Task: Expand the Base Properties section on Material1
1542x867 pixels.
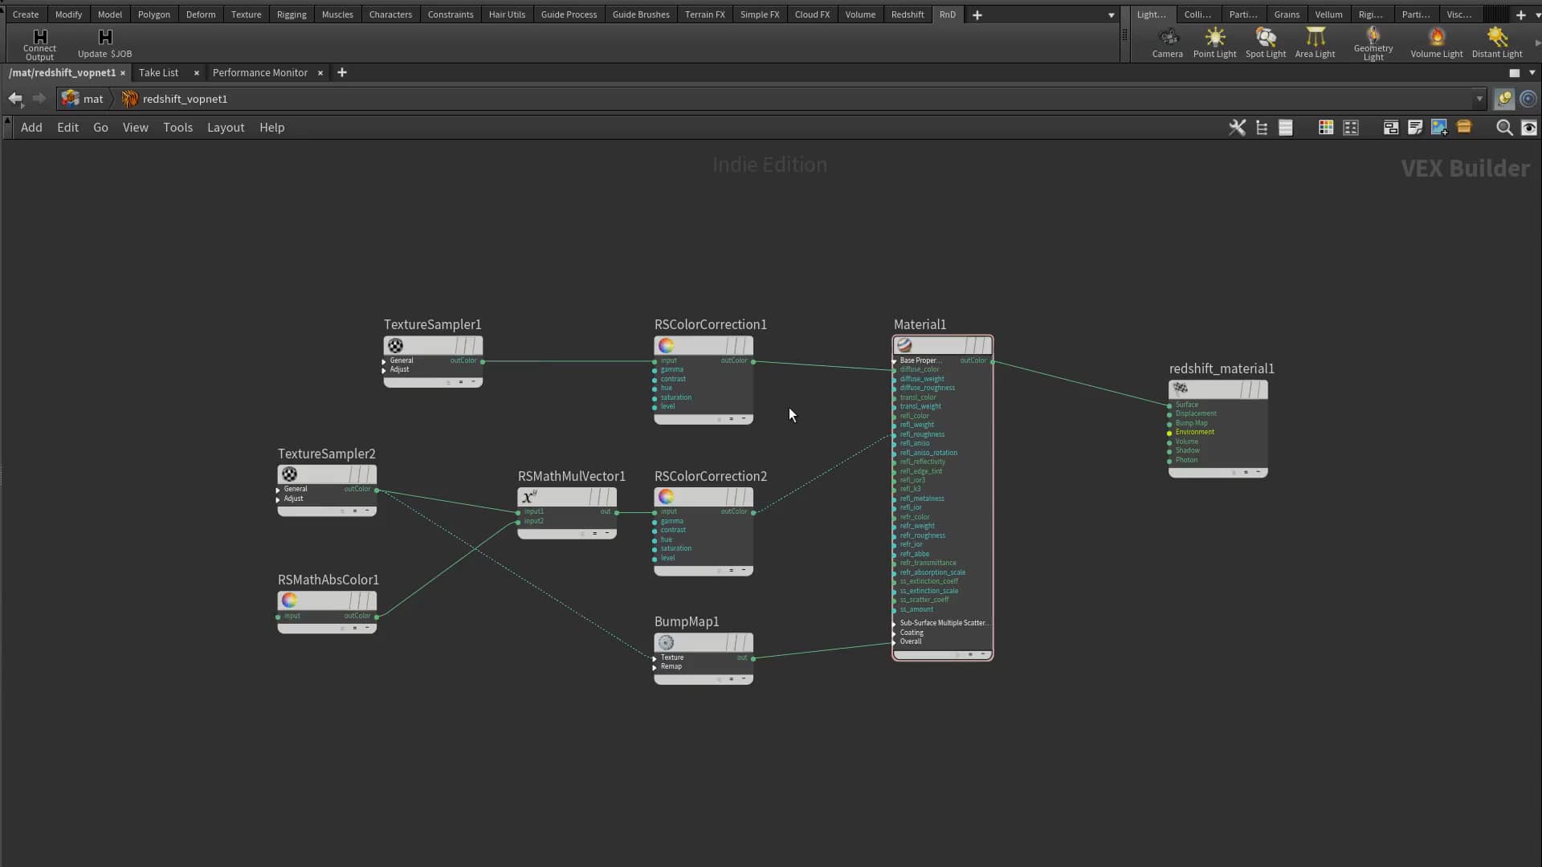Action: pos(894,361)
